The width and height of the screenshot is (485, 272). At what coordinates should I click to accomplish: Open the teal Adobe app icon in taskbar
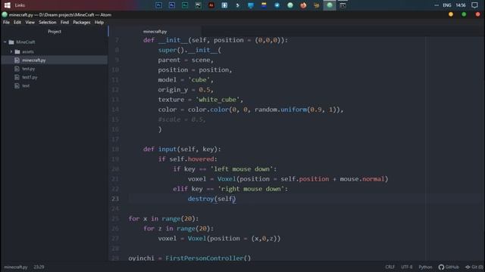click(x=185, y=5)
